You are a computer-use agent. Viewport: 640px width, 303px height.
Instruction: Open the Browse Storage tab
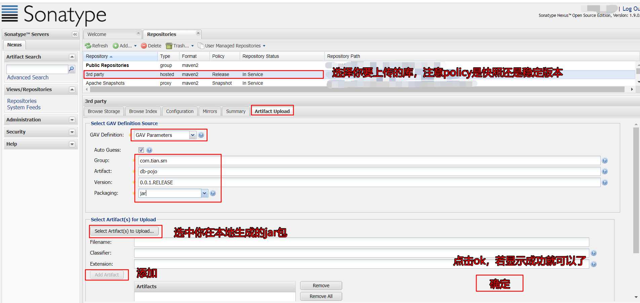coord(104,111)
